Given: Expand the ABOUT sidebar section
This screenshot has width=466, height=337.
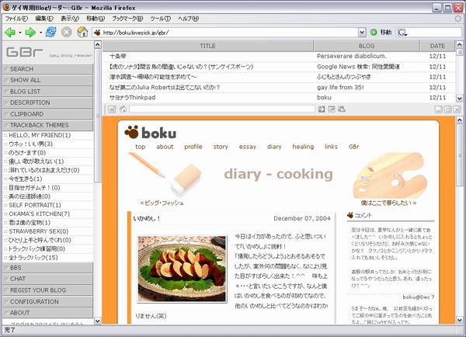Looking at the screenshot, I should coord(47,313).
